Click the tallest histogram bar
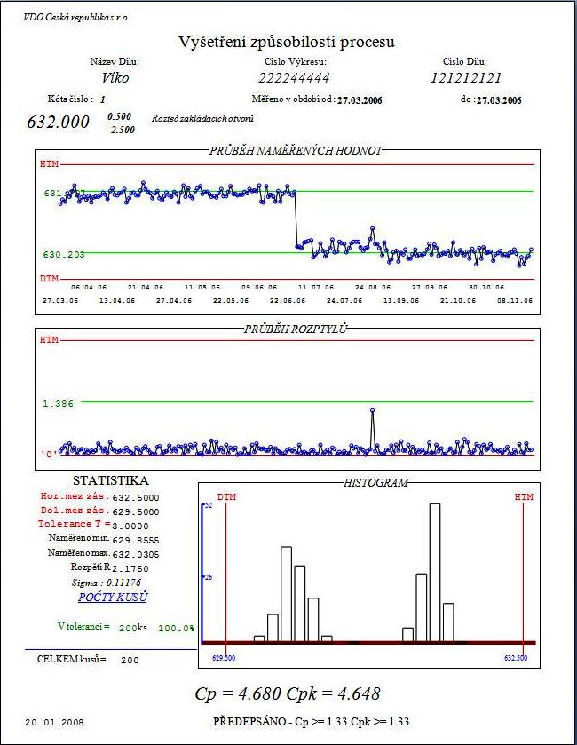The width and height of the screenshot is (577, 745). (435, 573)
